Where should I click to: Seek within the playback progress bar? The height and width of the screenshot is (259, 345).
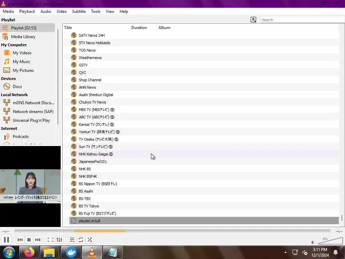(x=172, y=231)
